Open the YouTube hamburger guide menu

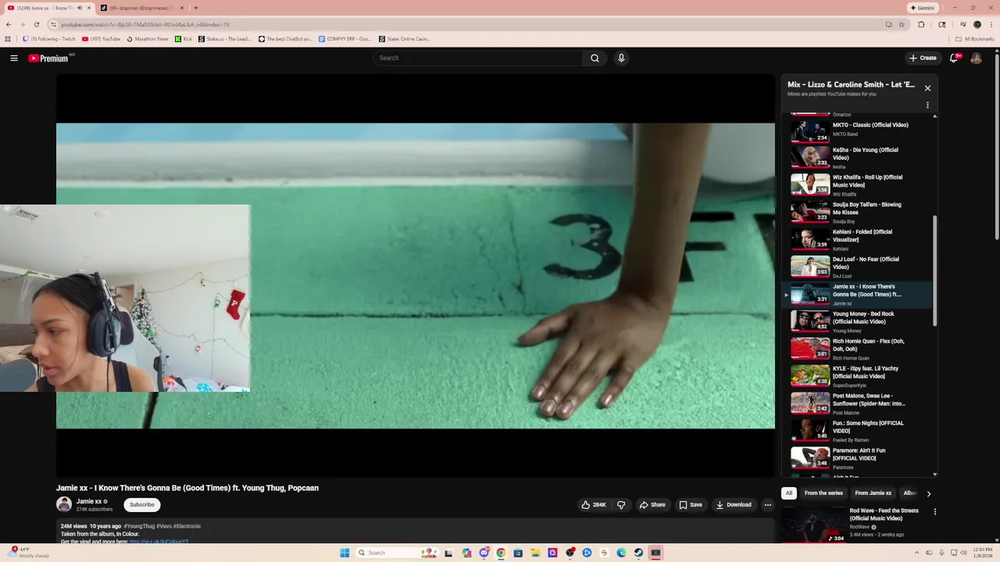[x=14, y=58]
